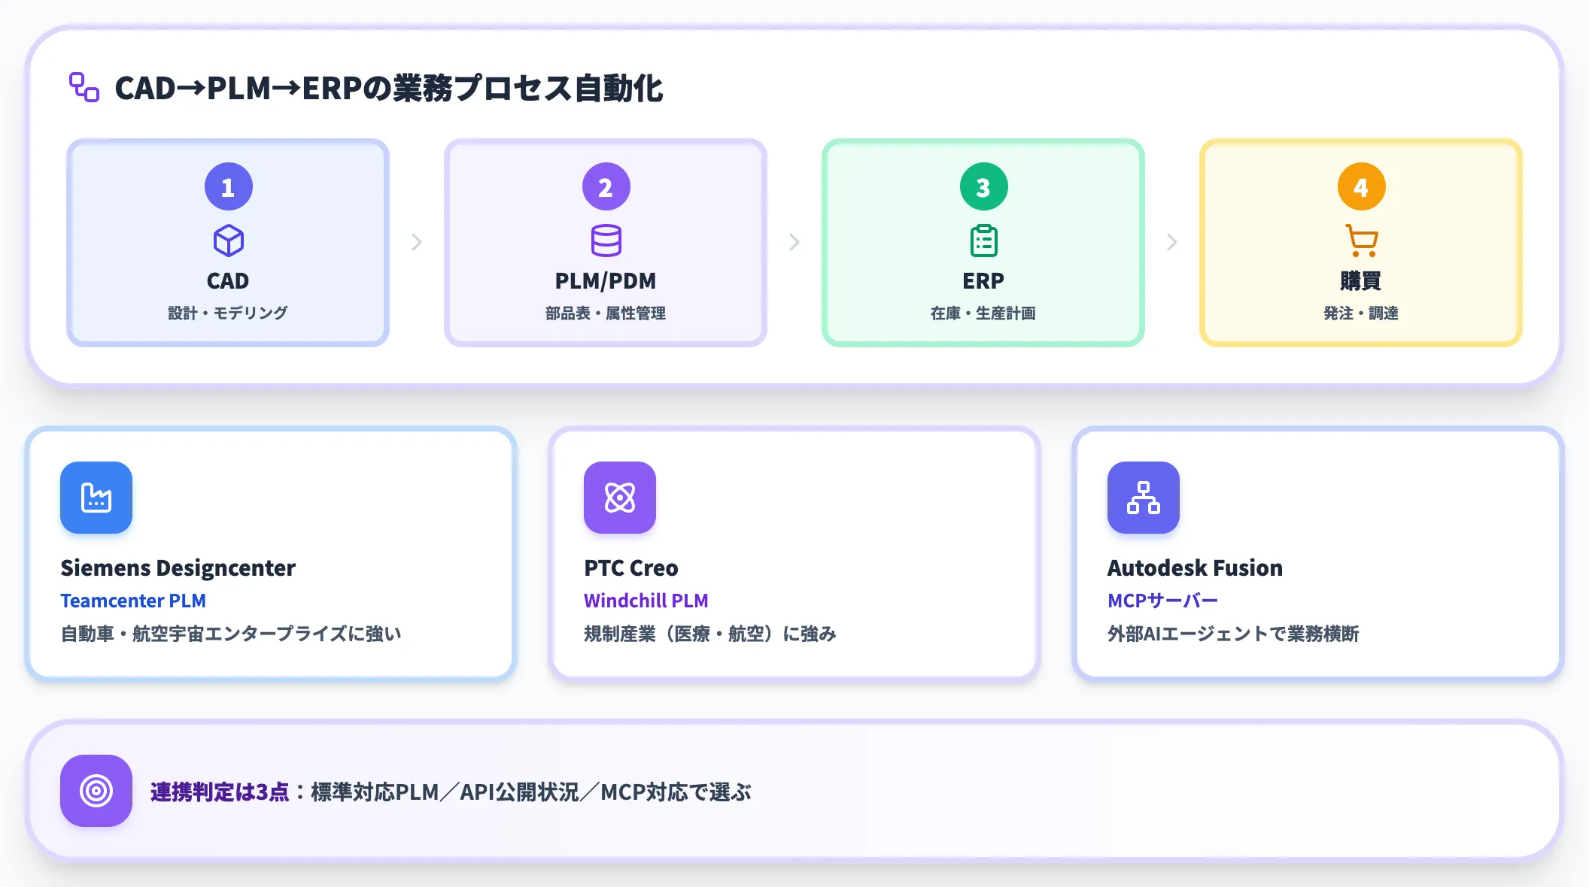Click the step 1 number badge
This screenshot has width=1589, height=887.
coord(229,186)
